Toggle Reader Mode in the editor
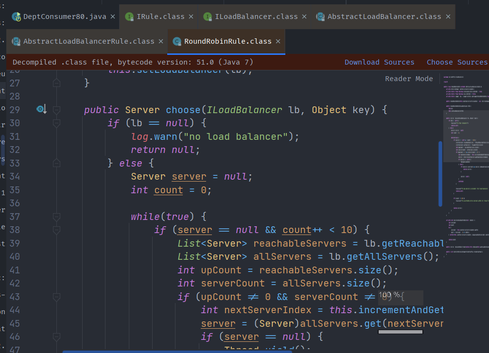Viewport: 489px width, 353px height. point(409,79)
